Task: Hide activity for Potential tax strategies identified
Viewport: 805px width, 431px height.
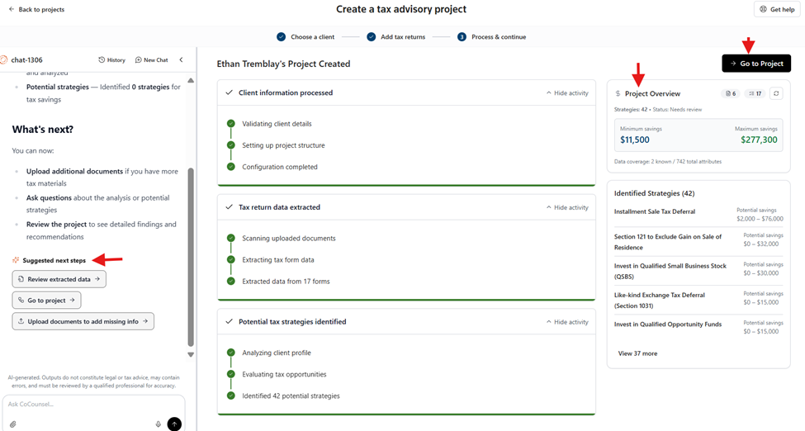Action: click(567, 322)
